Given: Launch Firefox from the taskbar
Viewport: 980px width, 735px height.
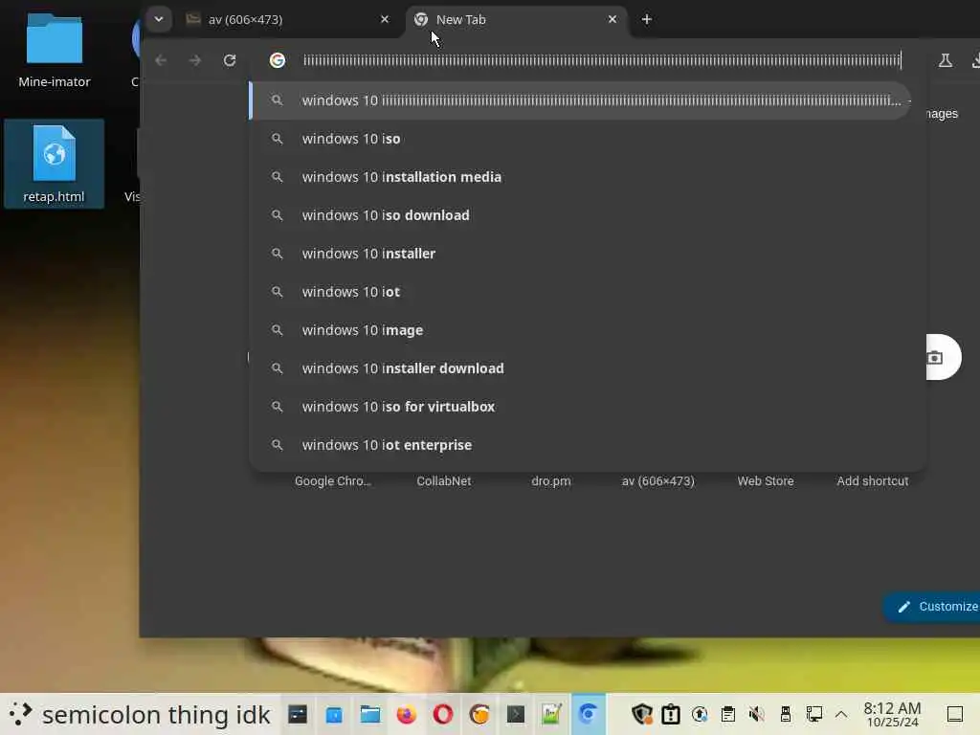Looking at the screenshot, I should [x=406, y=714].
